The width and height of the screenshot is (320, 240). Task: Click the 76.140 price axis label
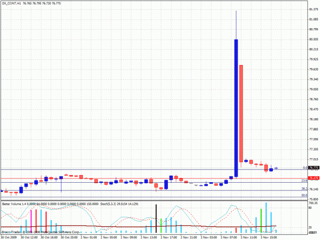coord(314,189)
